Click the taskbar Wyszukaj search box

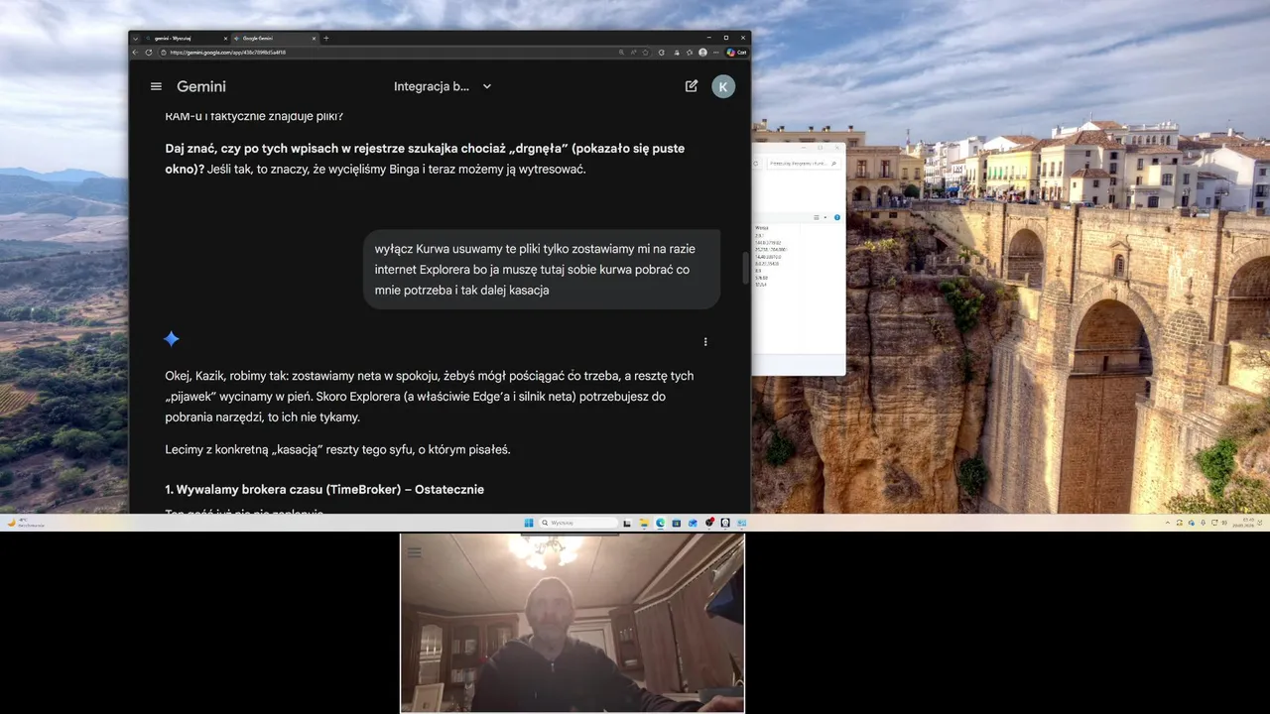(x=578, y=523)
